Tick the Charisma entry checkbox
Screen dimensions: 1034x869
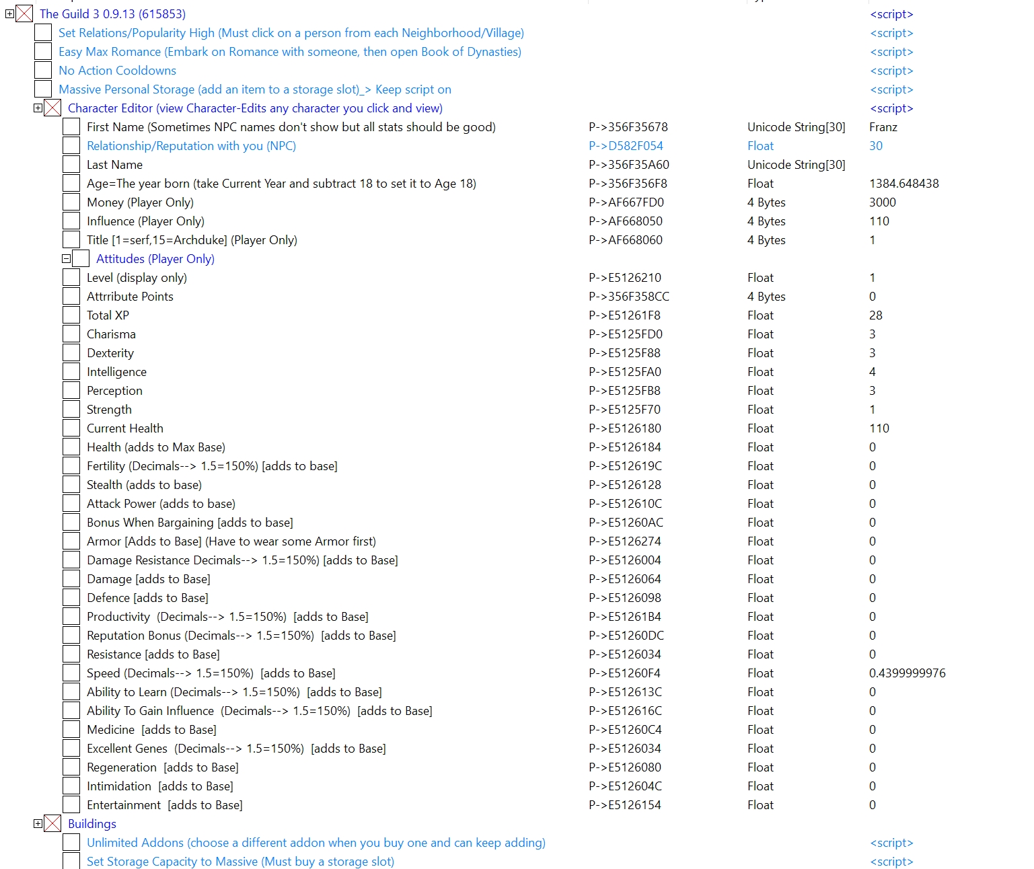click(71, 334)
